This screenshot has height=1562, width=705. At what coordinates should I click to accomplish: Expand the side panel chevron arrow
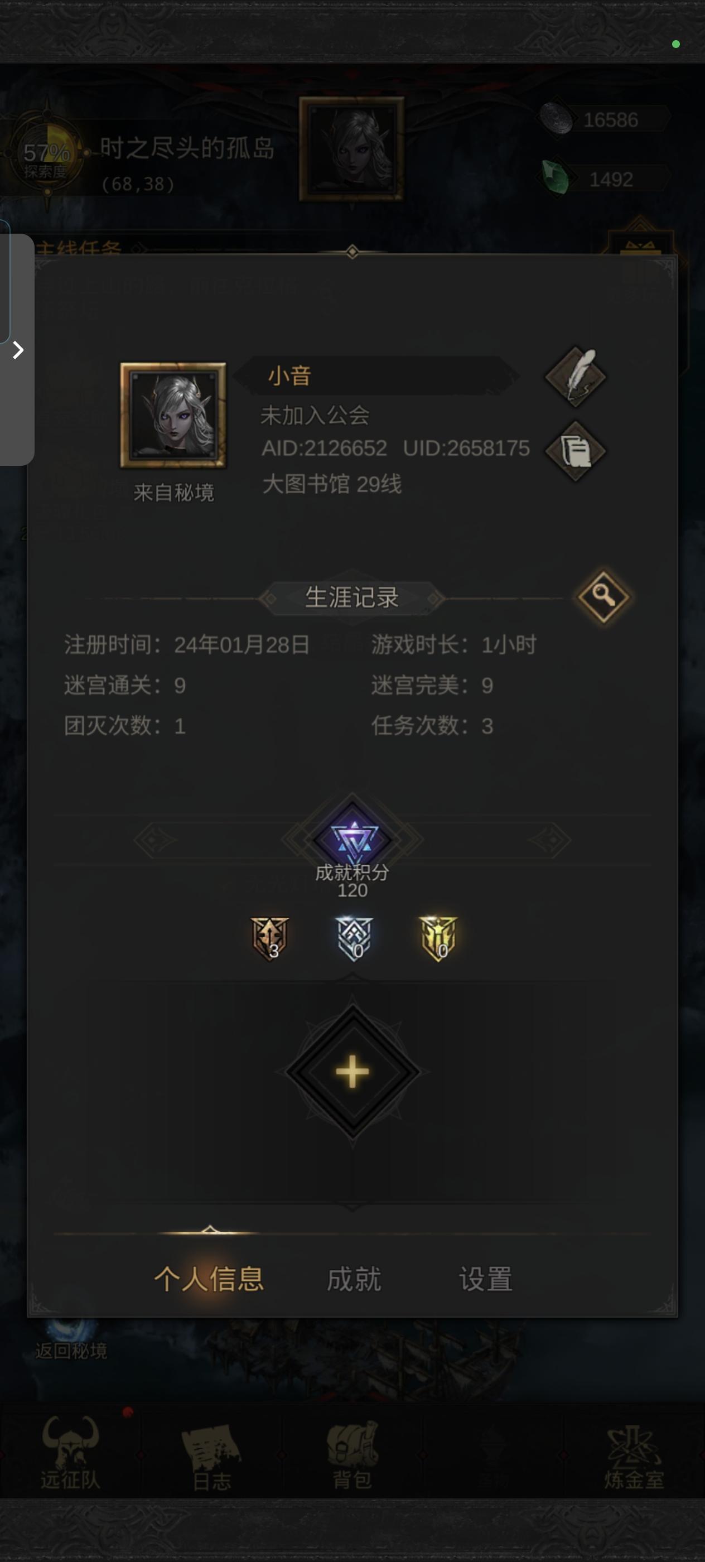pyautogui.click(x=18, y=350)
